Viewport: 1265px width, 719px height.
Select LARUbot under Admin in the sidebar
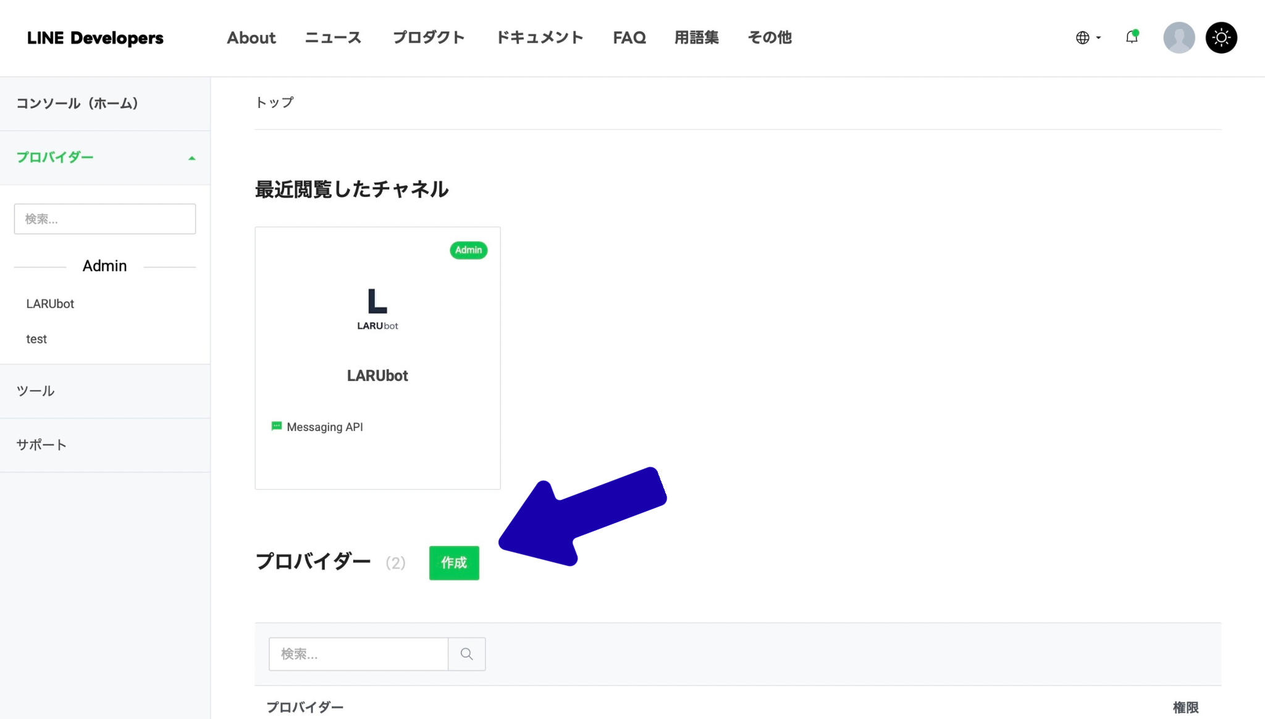tap(49, 303)
